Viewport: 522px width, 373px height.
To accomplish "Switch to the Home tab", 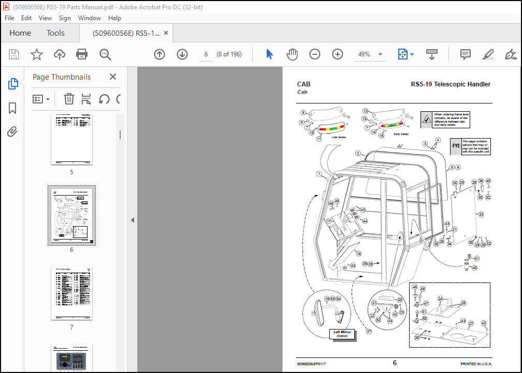I will tap(20, 33).
